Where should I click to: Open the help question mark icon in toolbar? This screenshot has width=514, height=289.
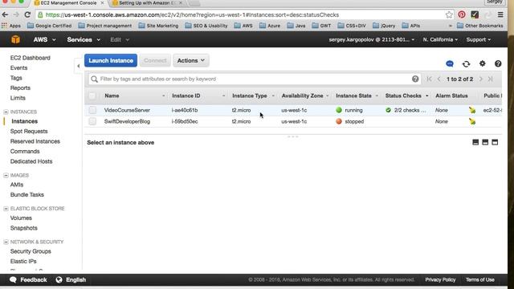498,63
